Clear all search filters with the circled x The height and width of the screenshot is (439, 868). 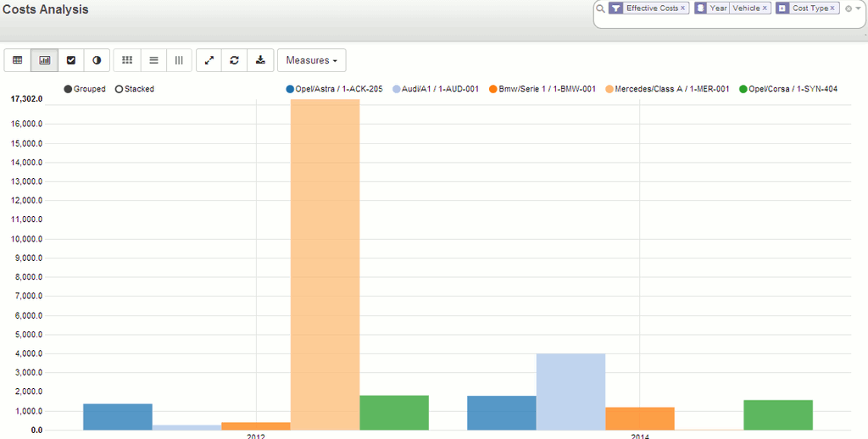(x=849, y=8)
